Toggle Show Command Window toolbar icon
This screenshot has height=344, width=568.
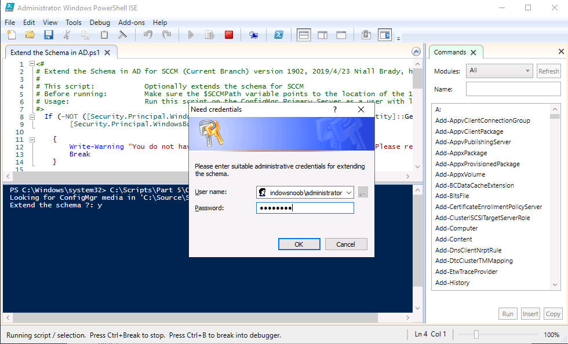pyautogui.click(x=366, y=35)
